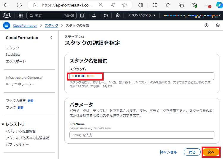The image size is (223, 159).
Task: Open the Favorites list icon
Action: (x=168, y=5)
